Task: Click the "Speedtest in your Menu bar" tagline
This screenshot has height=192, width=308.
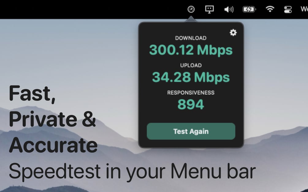Action: pyautogui.click(x=132, y=172)
